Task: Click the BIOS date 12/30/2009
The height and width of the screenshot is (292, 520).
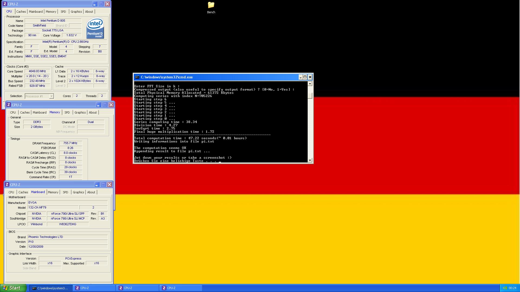Action: (x=67, y=247)
